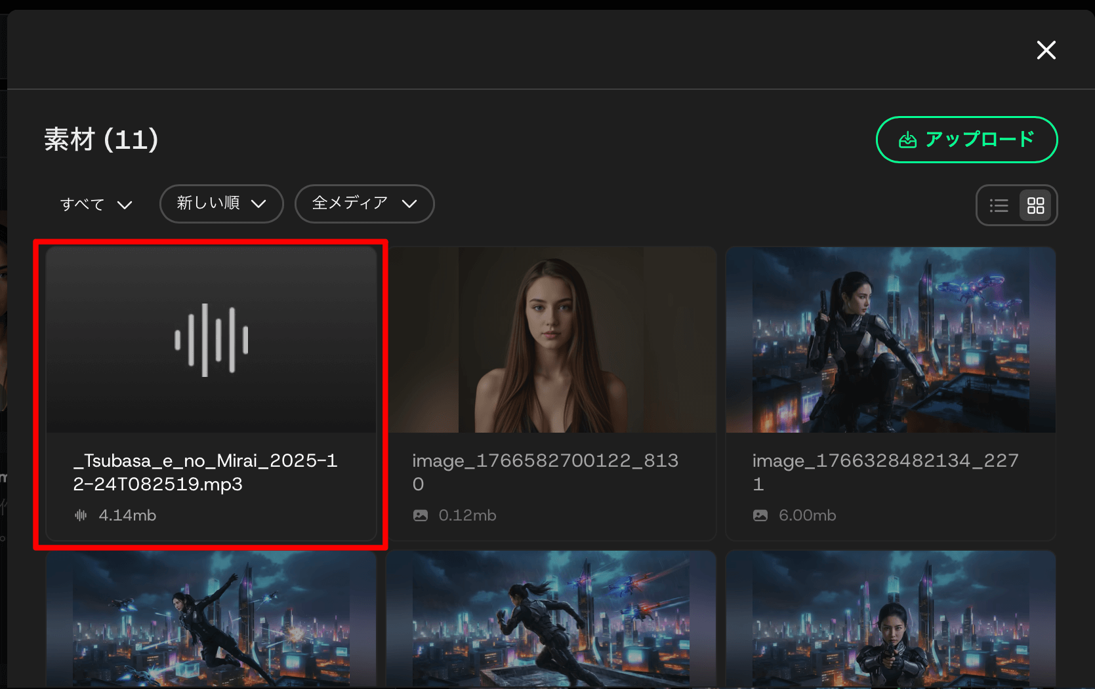The height and width of the screenshot is (689, 1095).
Task: Select the Tsubasa_e_no_Mirai mp3 file name
Action: 205,472
